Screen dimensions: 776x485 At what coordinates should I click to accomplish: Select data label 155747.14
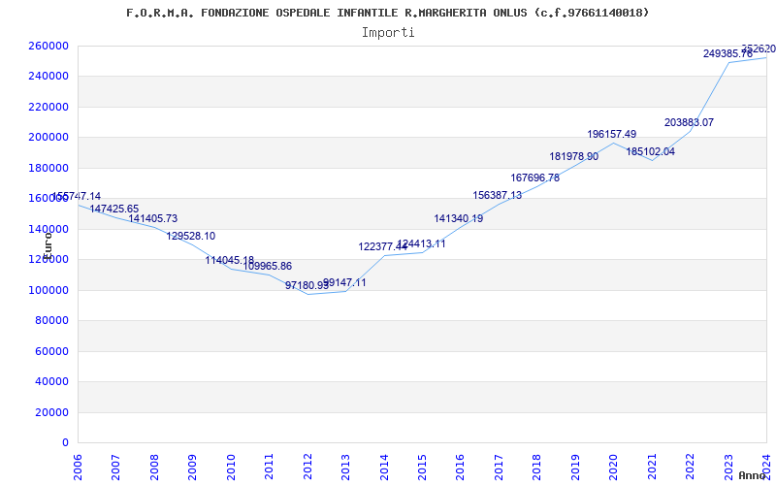tap(77, 197)
